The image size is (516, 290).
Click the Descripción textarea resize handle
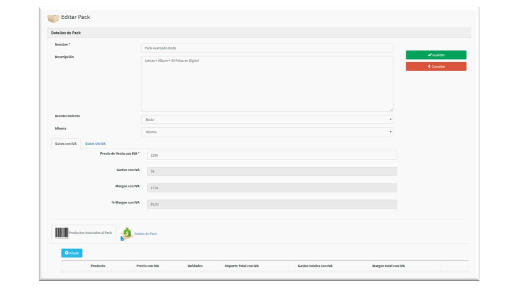point(391,110)
